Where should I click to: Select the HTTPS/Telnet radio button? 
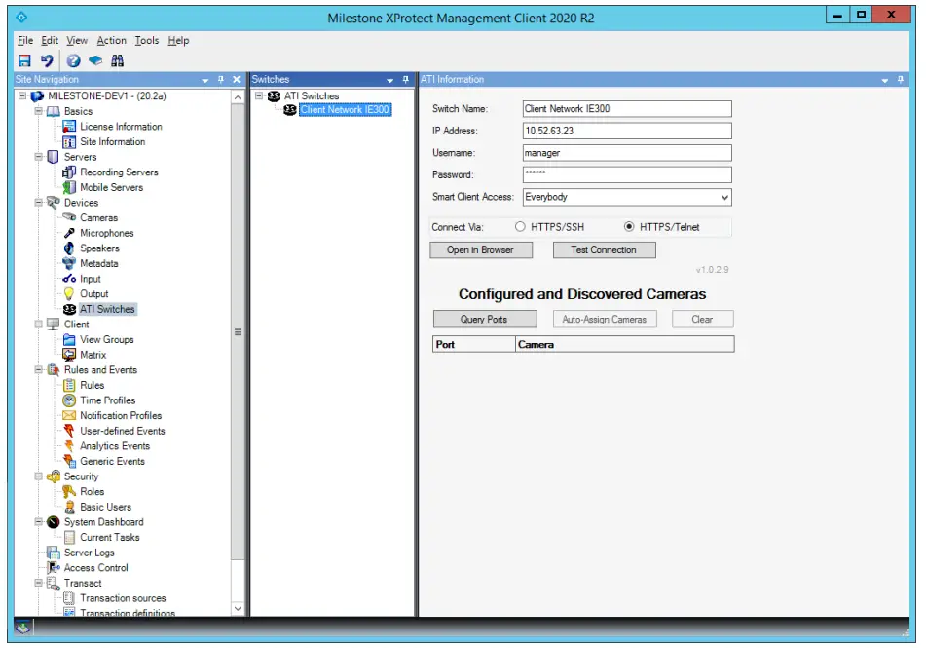pos(629,227)
